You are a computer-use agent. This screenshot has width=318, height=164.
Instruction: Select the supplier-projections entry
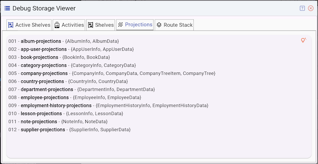(x=43, y=130)
